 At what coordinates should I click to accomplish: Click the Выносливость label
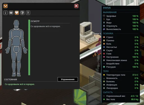[114, 29]
